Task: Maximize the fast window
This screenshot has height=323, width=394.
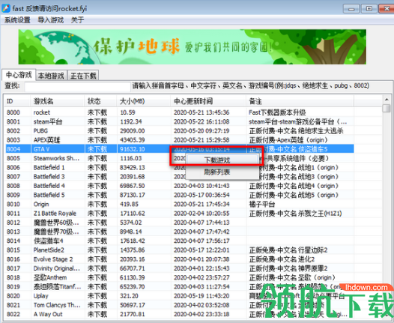Action: (x=369, y=9)
